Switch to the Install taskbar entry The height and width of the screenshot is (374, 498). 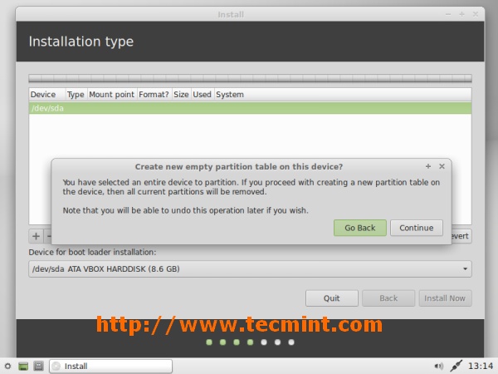pos(111,366)
